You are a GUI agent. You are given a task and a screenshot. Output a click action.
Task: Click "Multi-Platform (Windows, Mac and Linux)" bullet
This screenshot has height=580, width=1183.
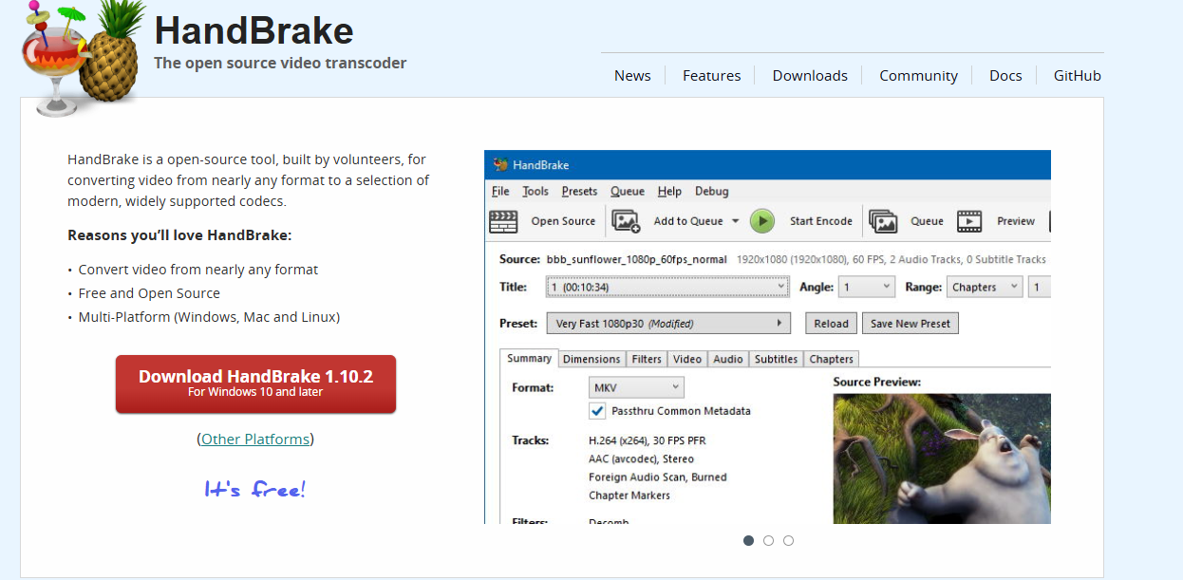(x=209, y=317)
